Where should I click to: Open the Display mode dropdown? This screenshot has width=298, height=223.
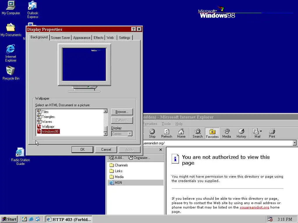tap(130, 134)
